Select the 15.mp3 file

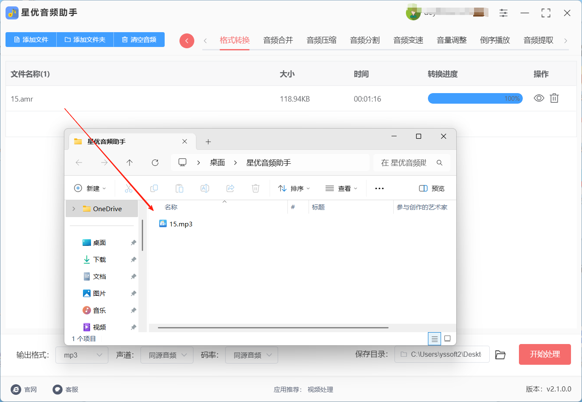click(x=176, y=224)
